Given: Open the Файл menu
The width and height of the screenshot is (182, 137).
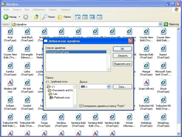Looking at the screenshot, I should coord(6,10).
